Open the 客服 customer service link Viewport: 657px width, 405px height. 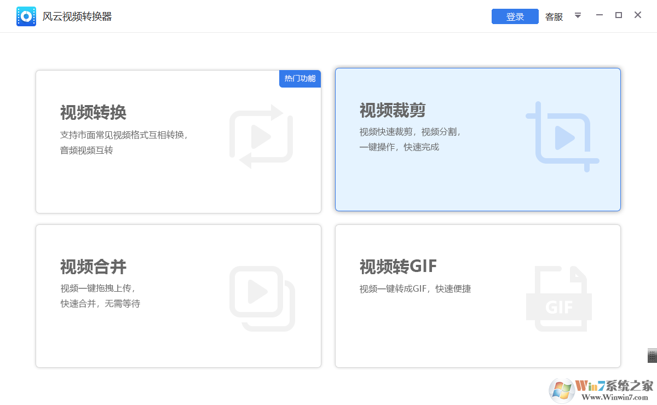(x=554, y=16)
